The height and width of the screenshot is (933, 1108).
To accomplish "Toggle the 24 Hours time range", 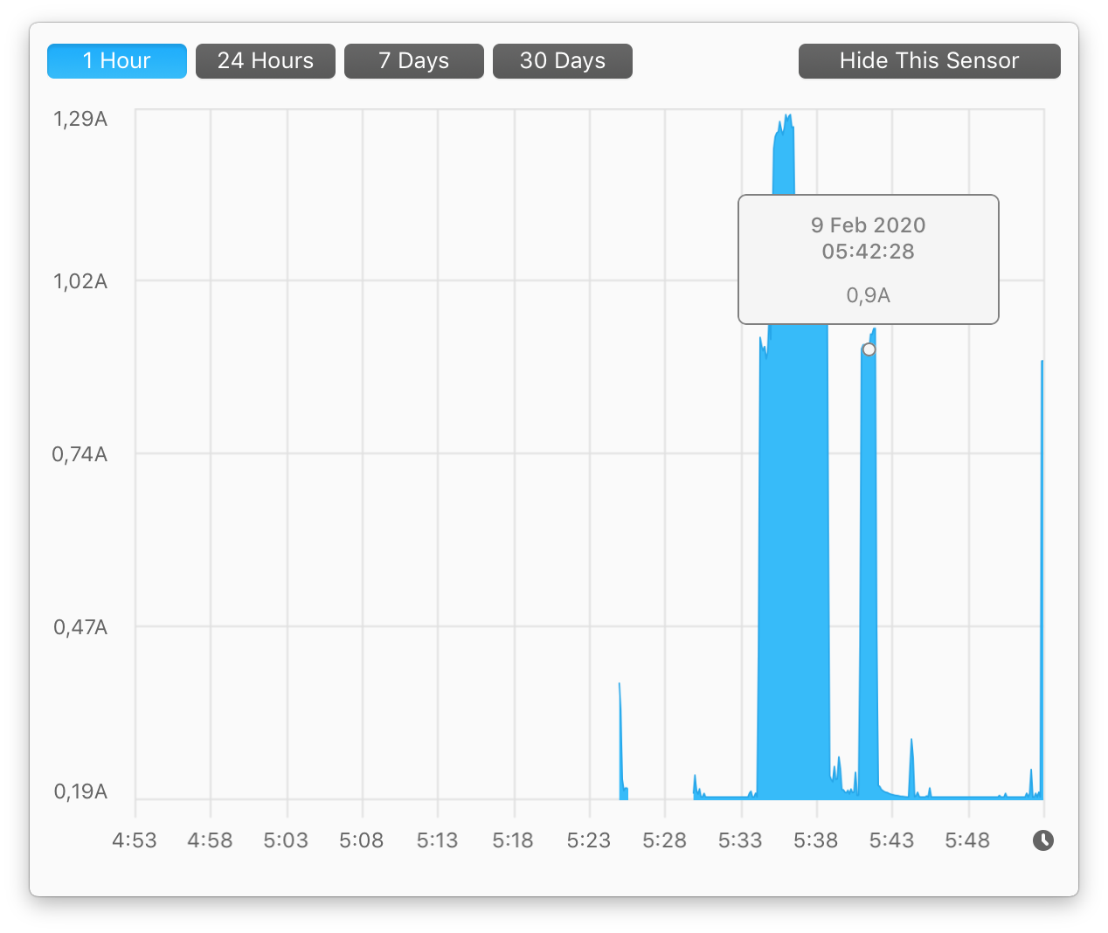I will (265, 60).
